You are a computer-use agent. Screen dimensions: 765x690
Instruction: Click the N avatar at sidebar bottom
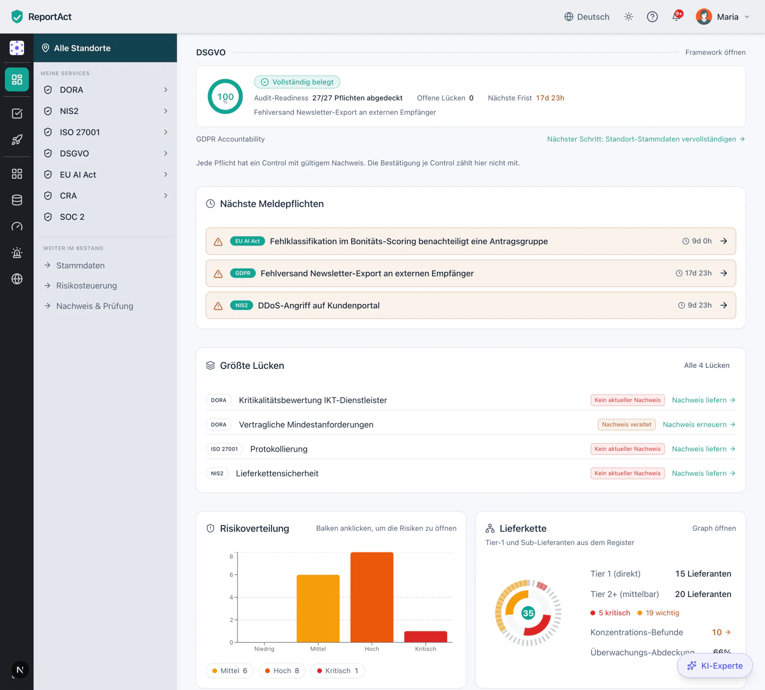[x=20, y=670]
